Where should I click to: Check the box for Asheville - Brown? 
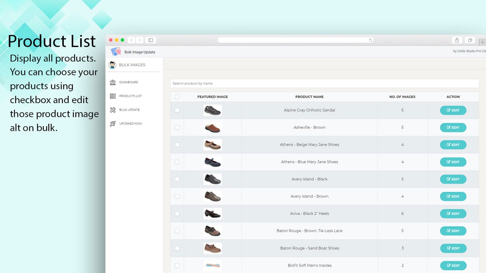177,127
